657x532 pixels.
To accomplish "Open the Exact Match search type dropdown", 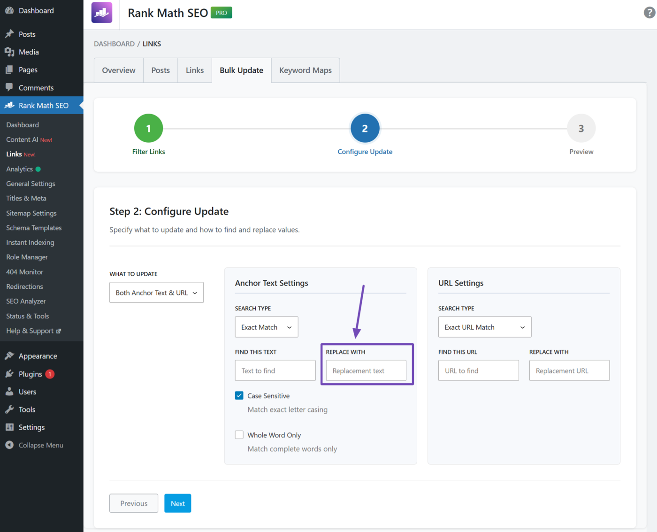I will pyautogui.click(x=266, y=327).
